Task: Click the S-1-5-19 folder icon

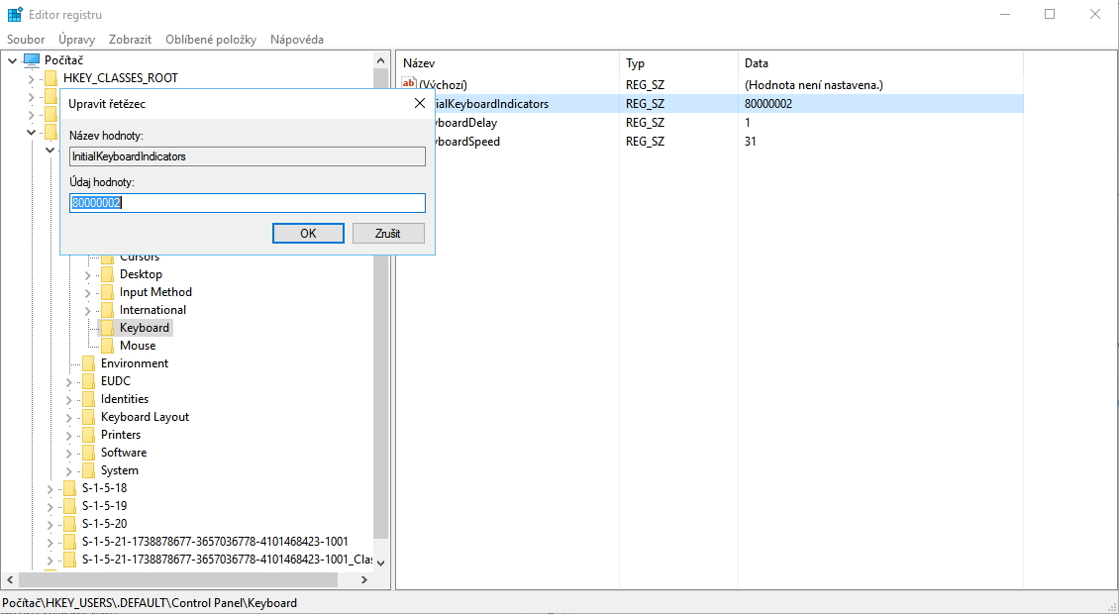Action: point(69,506)
